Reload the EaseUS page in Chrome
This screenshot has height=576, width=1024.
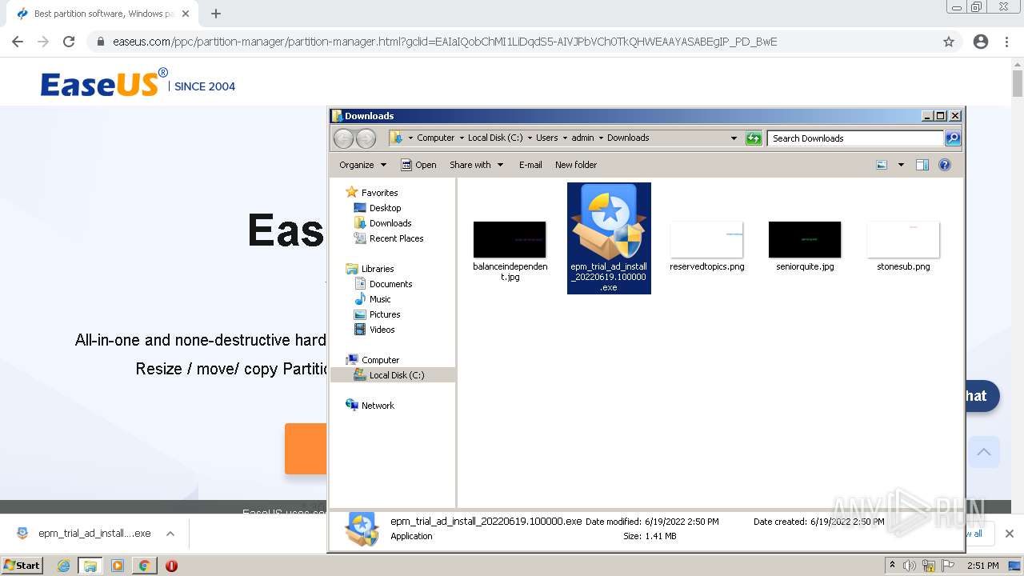coord(69,42)
